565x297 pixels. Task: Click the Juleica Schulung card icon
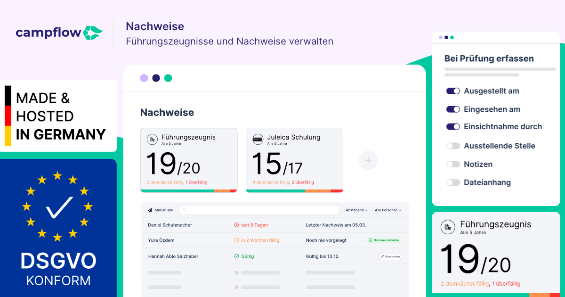[x=258, y=139]
